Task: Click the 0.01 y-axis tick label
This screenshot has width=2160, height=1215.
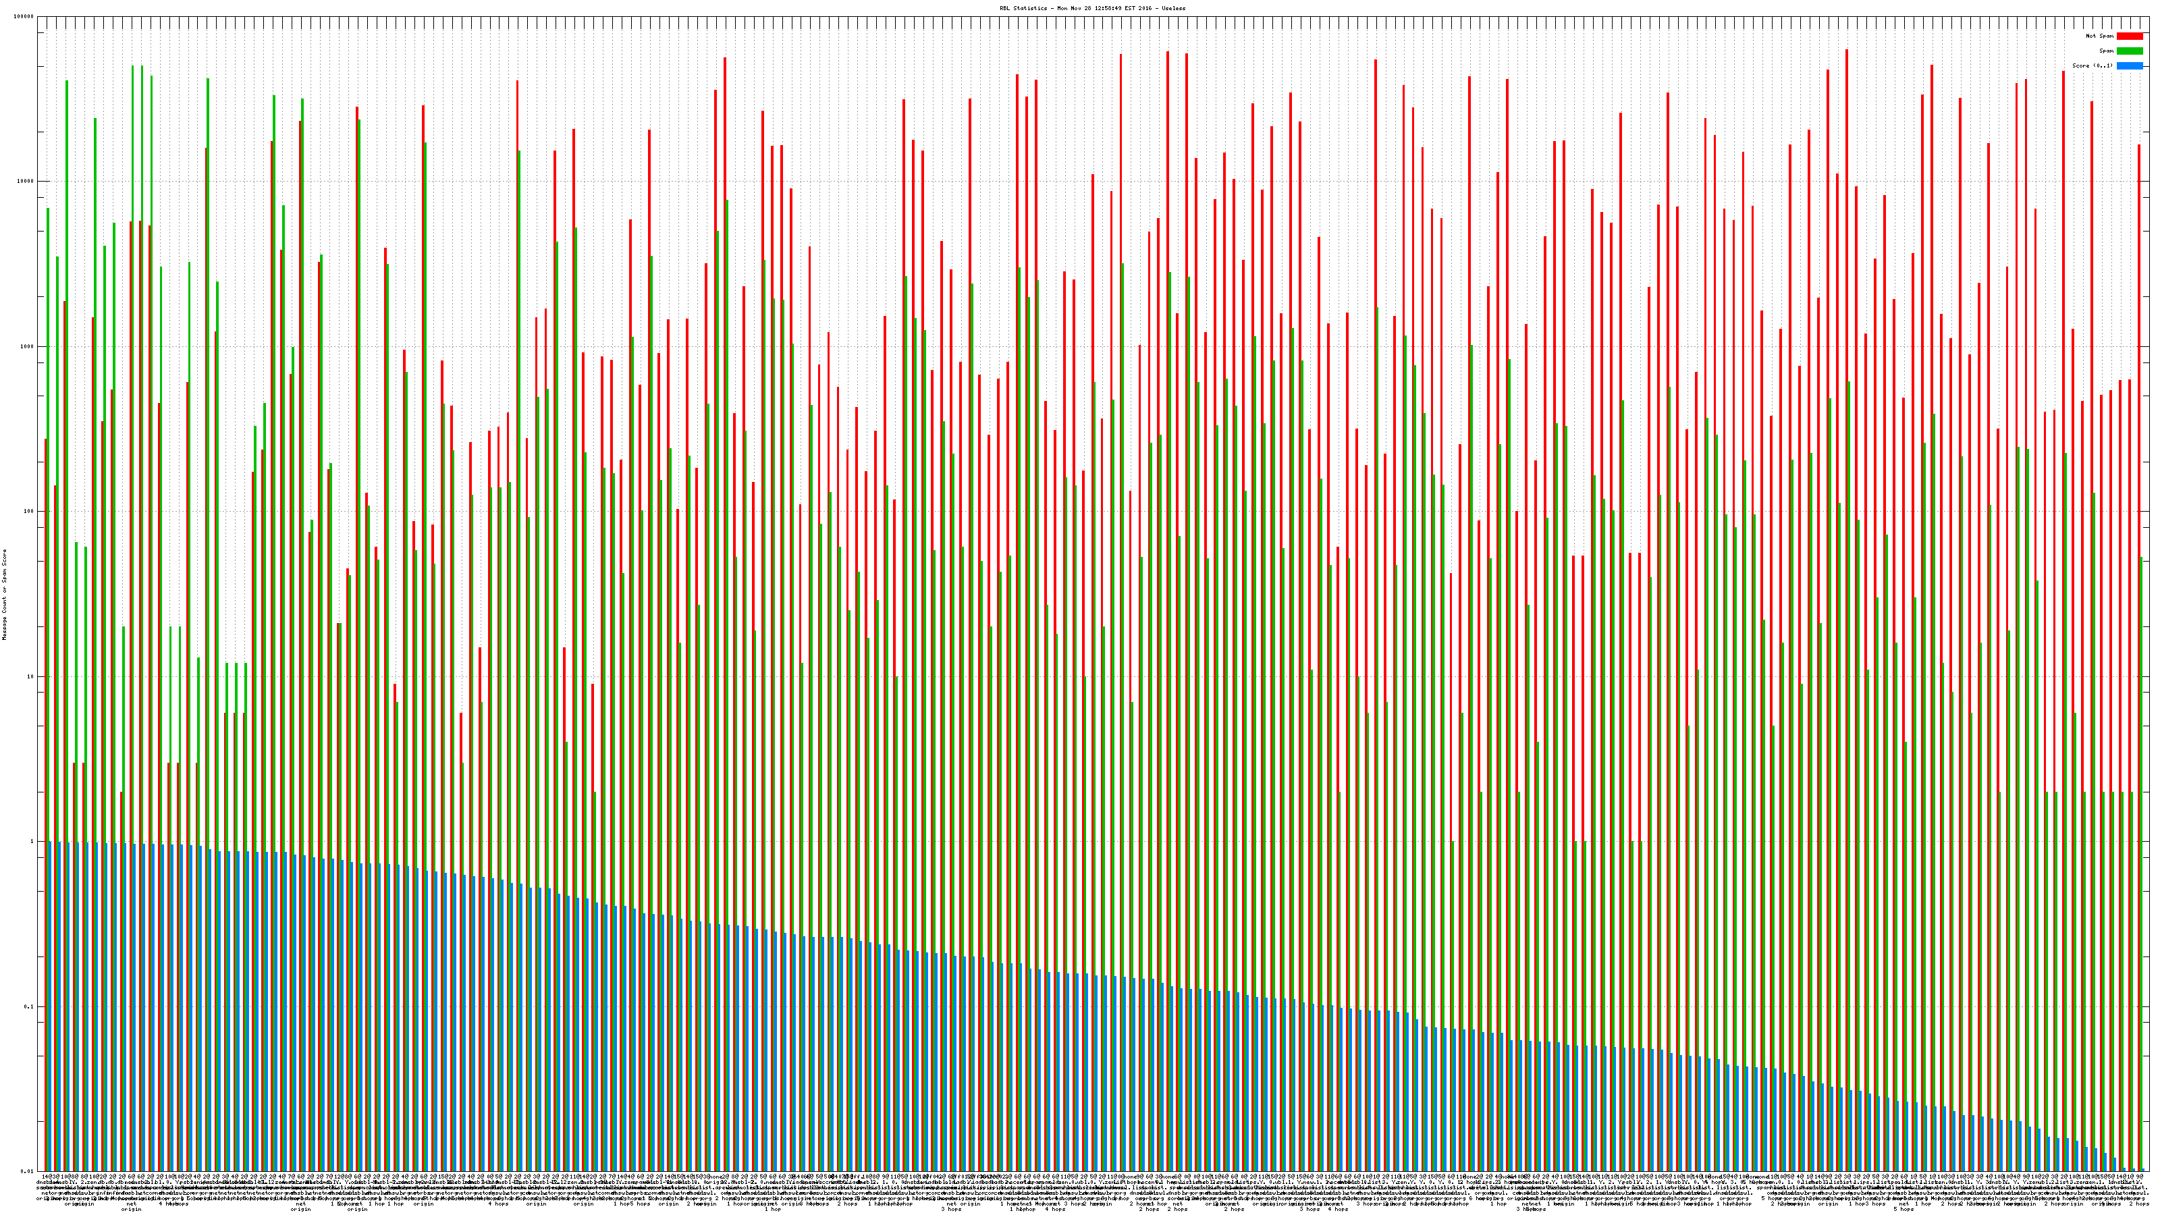Action: coord(28,1171)
